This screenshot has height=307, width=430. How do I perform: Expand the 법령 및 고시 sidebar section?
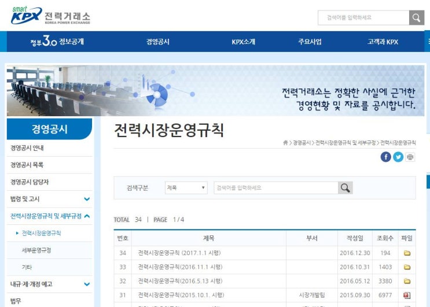87,199
